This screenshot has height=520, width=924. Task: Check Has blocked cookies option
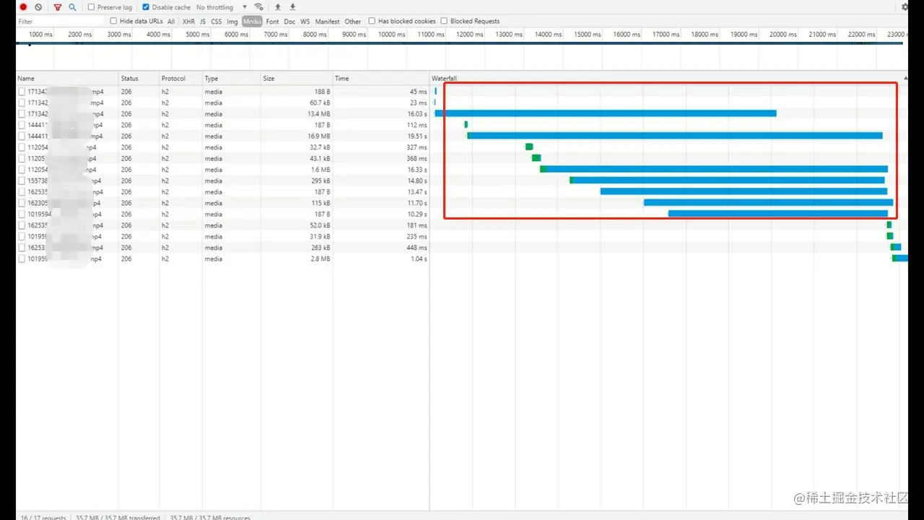pos(372,21)
